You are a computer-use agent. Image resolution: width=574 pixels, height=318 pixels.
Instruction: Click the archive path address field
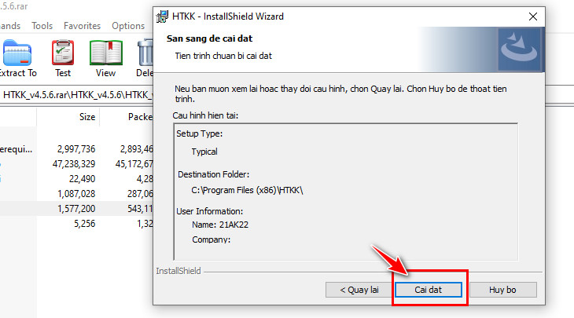76,95
